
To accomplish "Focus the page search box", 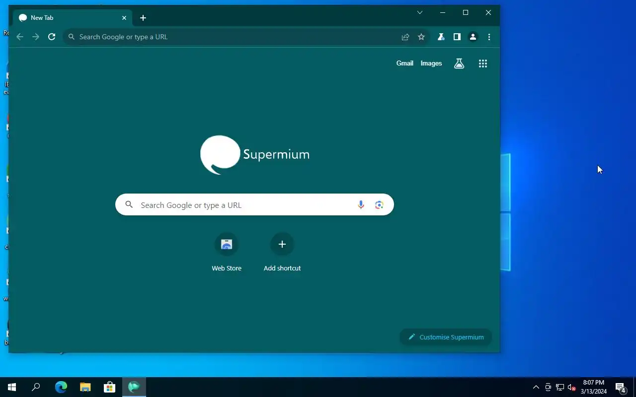I will coord(254,204).
